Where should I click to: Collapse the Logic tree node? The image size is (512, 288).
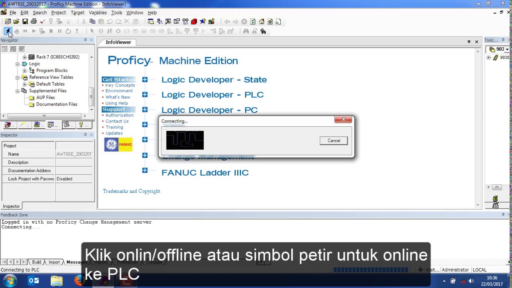point(18,64)
